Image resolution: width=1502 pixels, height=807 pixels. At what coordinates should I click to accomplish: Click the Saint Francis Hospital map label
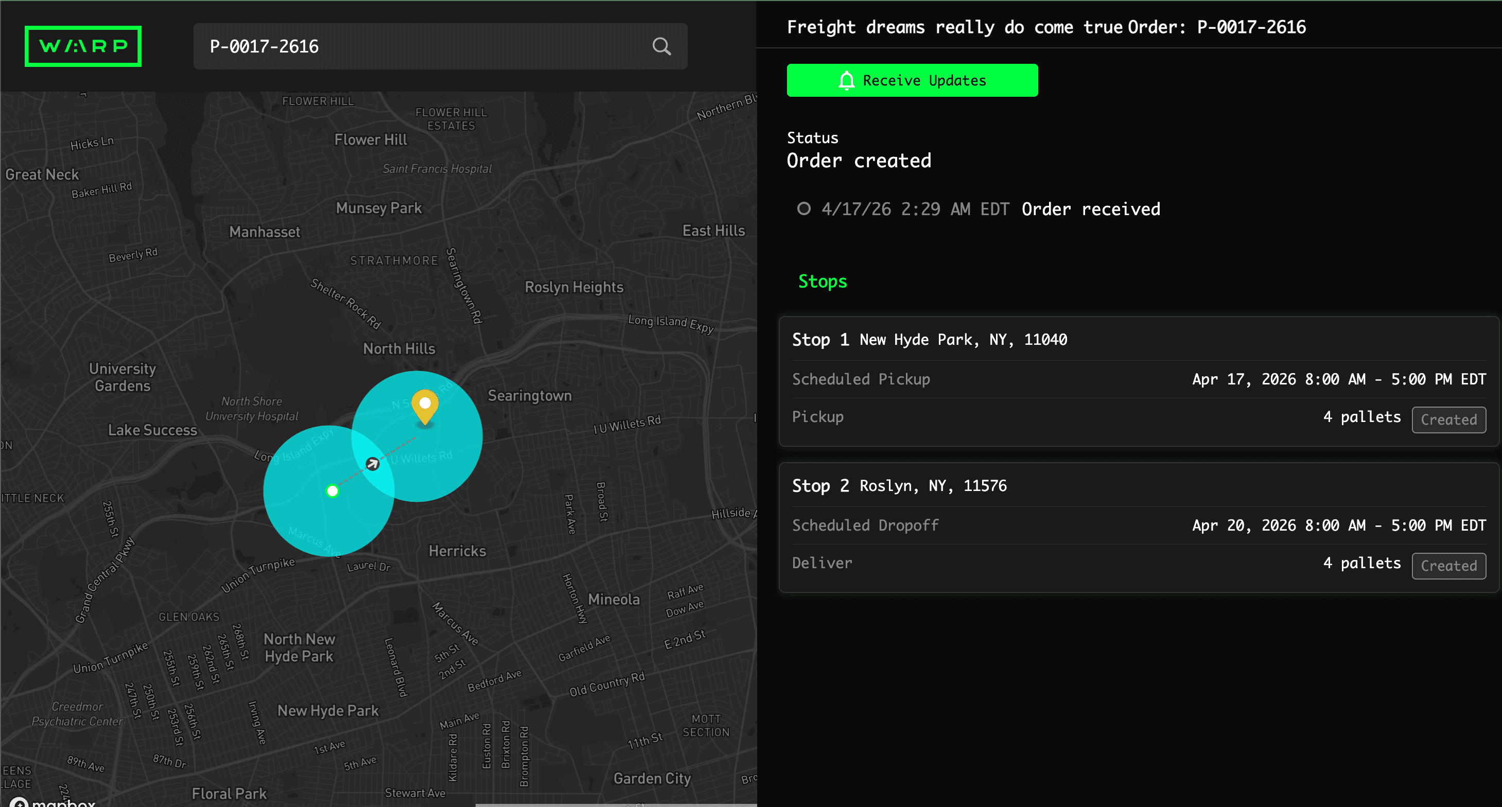click(436, 169)
